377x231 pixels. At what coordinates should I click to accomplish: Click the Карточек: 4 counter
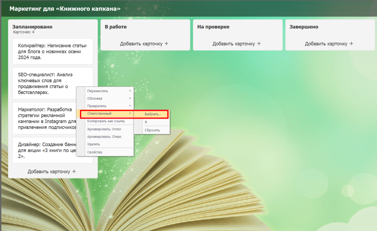24,32
